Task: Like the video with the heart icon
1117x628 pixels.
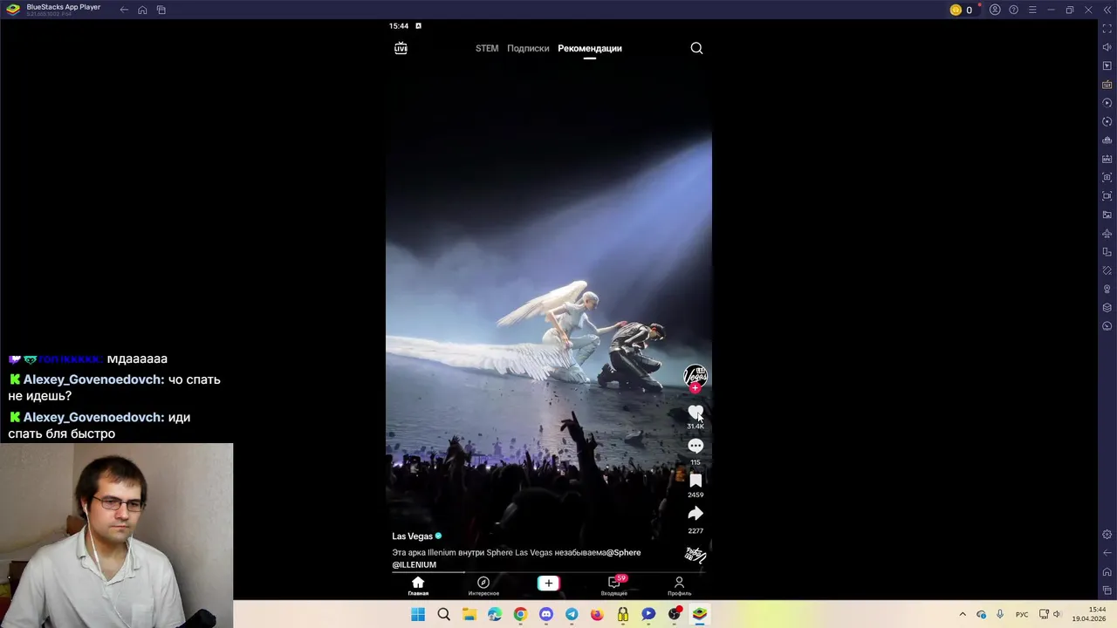Action: 696,412
